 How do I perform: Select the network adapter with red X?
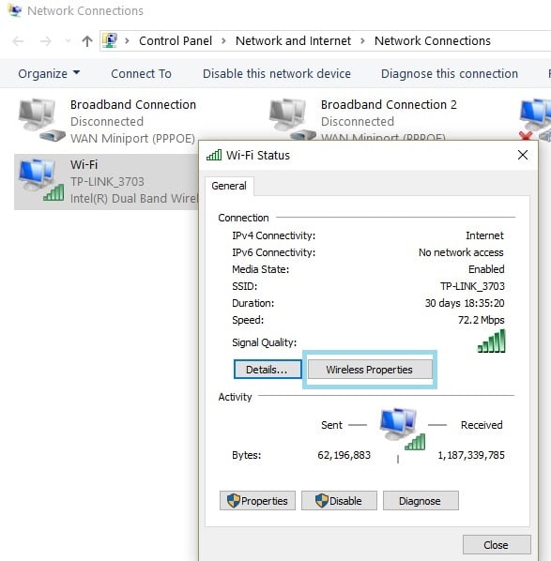click(x=535, y=119)
